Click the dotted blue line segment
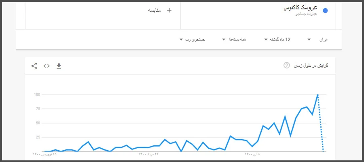The width and height of the screenshot is (364, 162). click(321, 124)
